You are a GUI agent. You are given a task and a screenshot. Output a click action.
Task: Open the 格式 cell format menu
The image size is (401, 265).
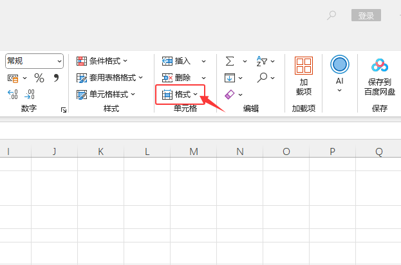180,95
